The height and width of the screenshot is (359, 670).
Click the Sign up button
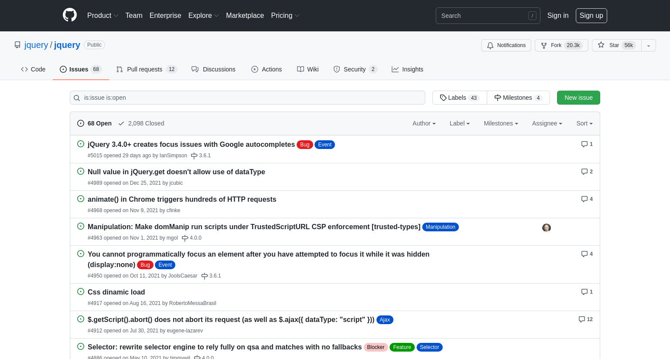[591, 16]
